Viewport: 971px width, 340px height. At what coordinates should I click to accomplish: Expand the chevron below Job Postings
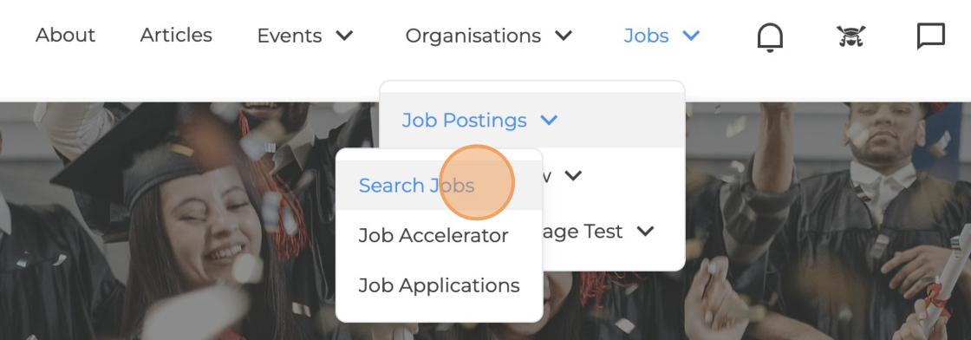pyautogui.click(x=573, y=176)
